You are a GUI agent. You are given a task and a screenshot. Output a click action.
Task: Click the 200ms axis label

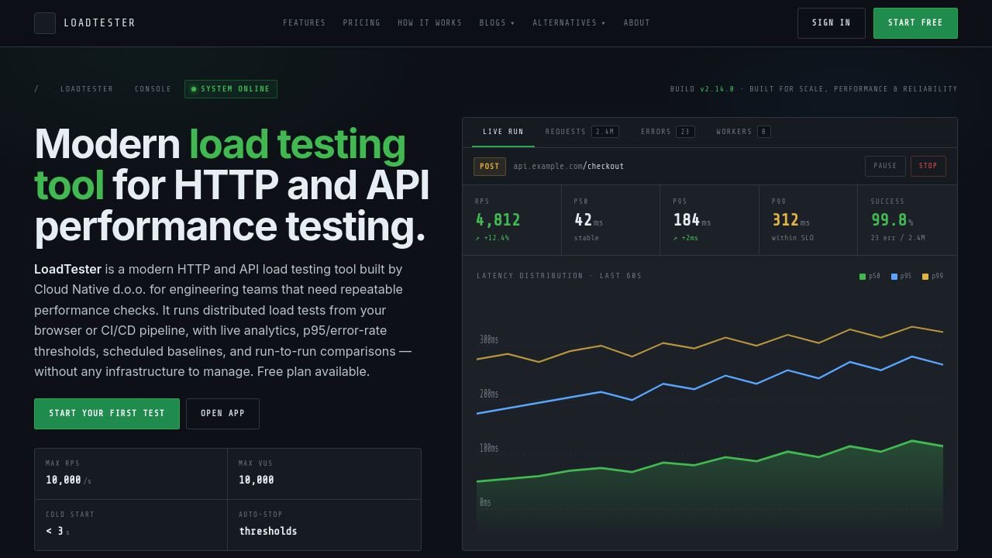489,394
